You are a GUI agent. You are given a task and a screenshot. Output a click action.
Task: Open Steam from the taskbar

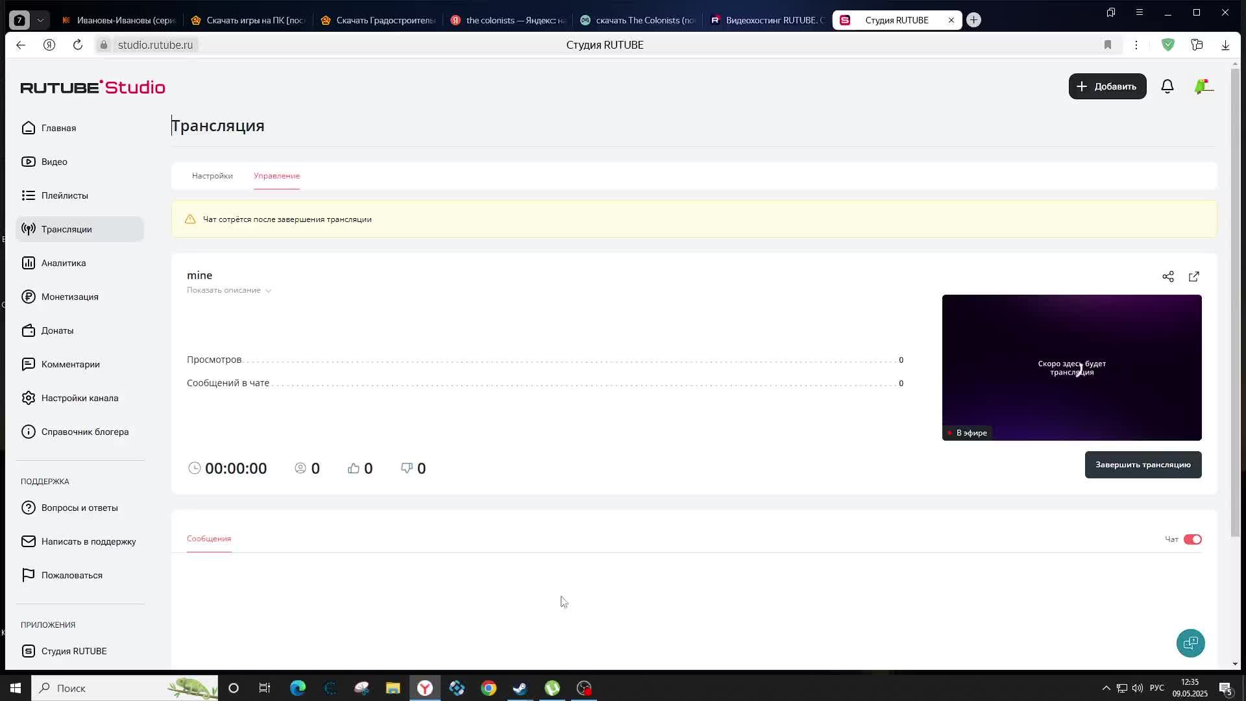(x=520, y=688)
